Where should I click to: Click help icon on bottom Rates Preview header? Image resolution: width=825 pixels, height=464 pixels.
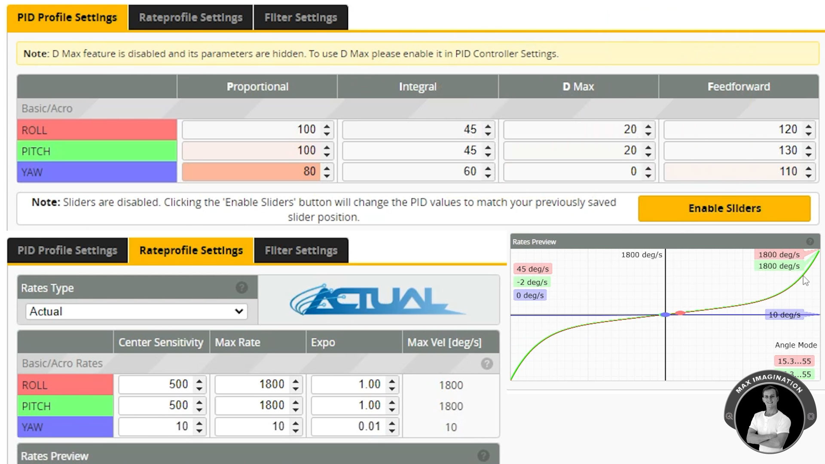pyautogui.click(x=483, y=455)
